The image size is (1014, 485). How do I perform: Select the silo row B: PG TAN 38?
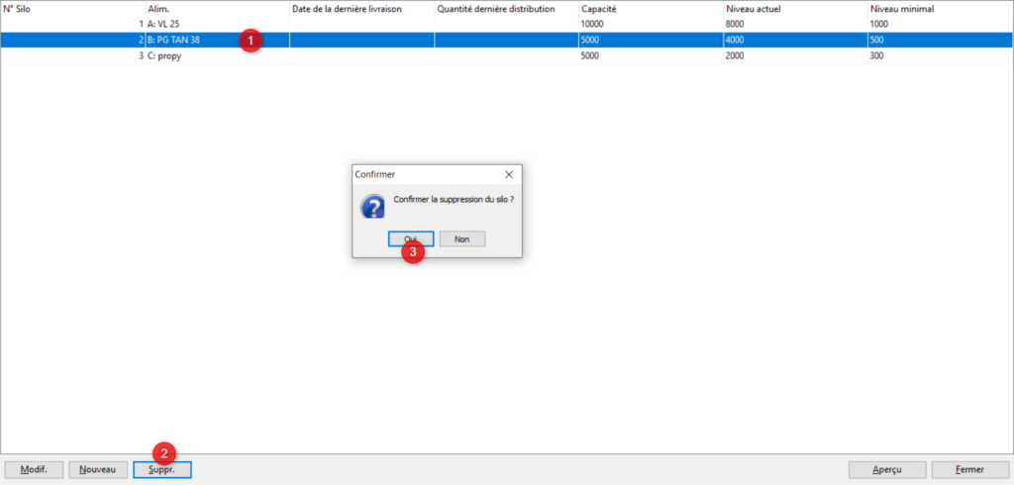click(x=507, y=40)
